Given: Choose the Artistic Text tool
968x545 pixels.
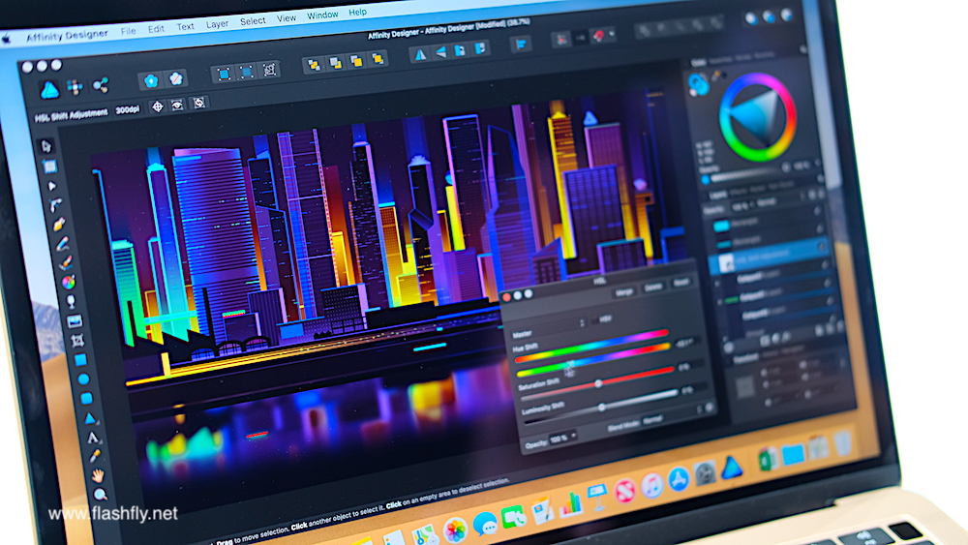Looking at the screenshot, I should pyautogui.click(x=93, y=438).
